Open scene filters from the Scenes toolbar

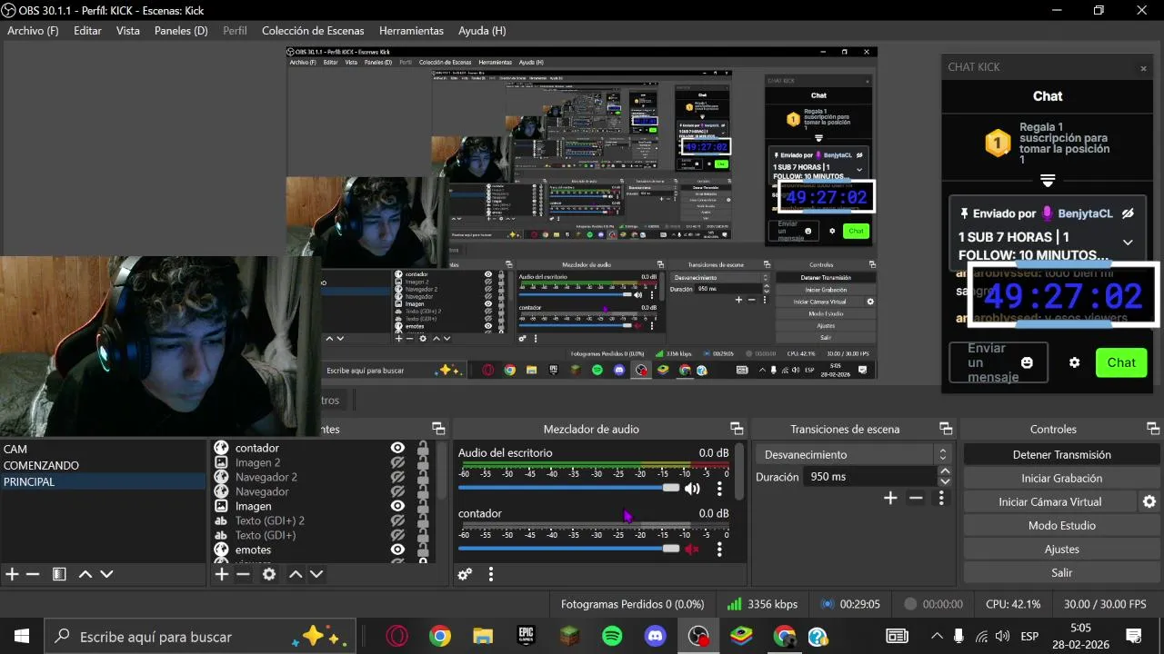click(59, 574)
